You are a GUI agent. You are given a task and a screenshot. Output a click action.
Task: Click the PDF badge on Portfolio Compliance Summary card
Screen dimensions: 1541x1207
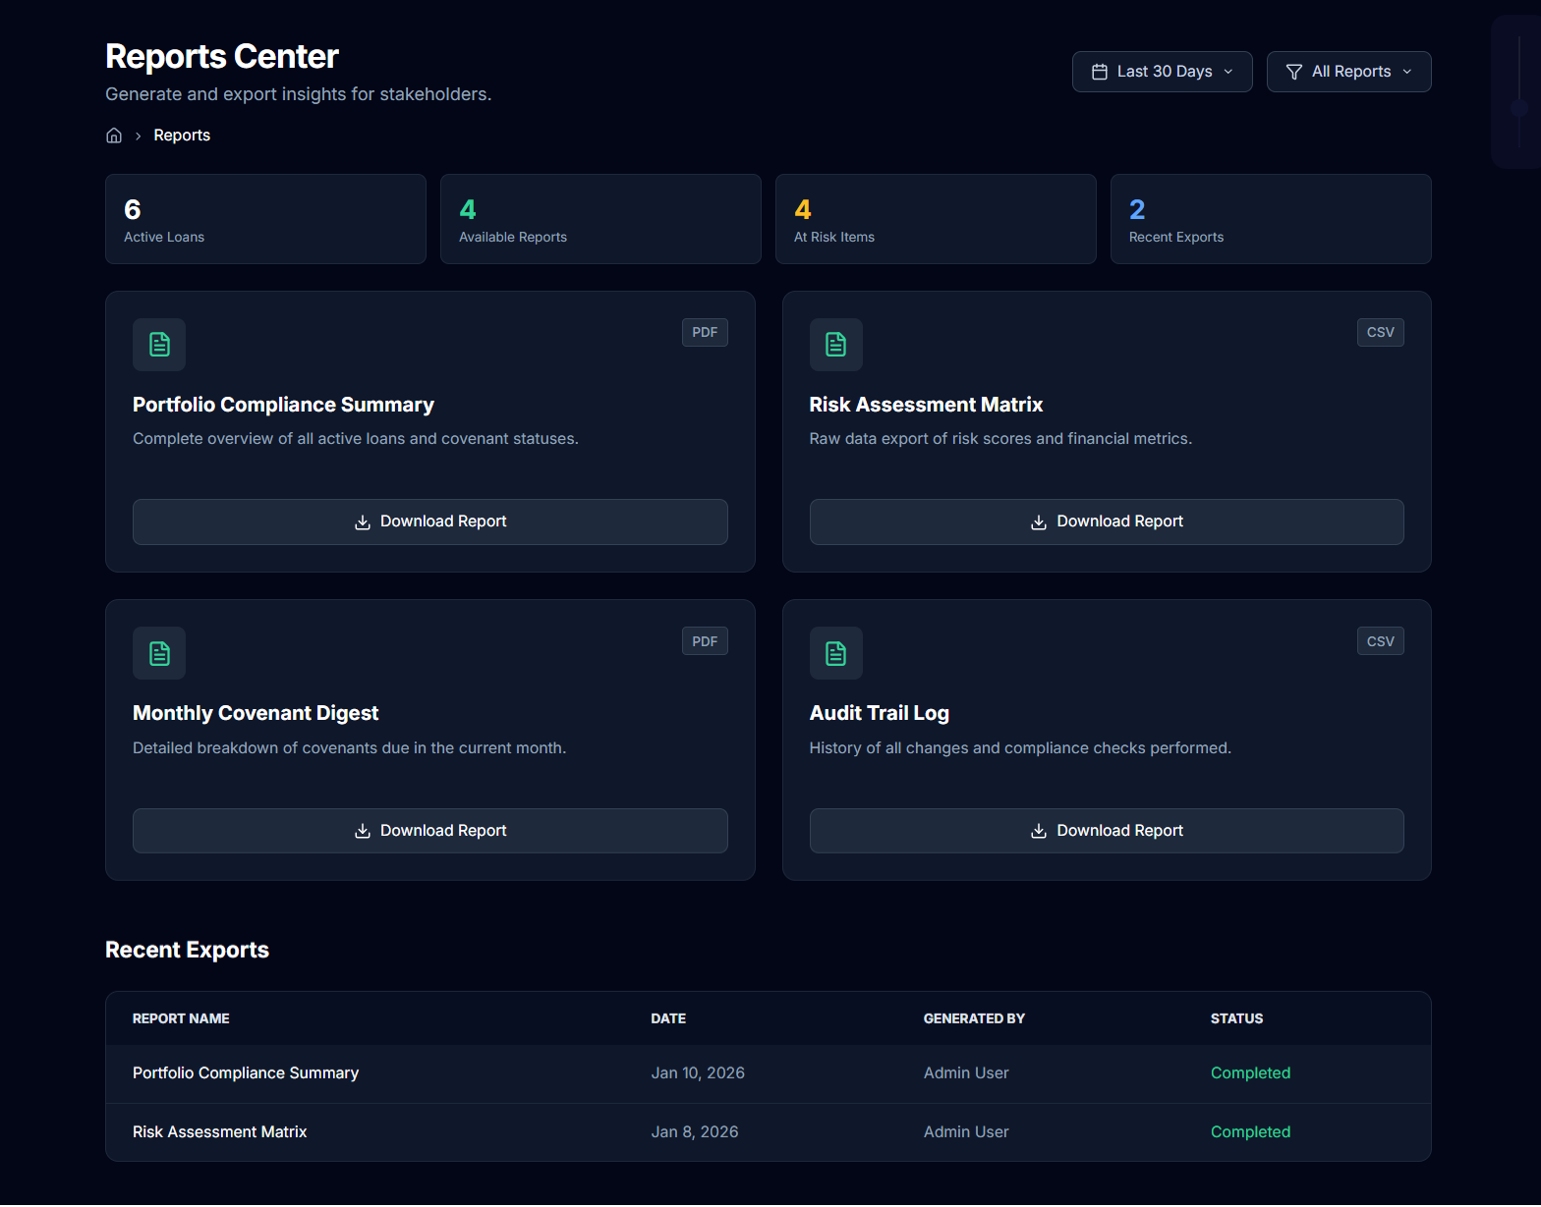tap(705, 332)
